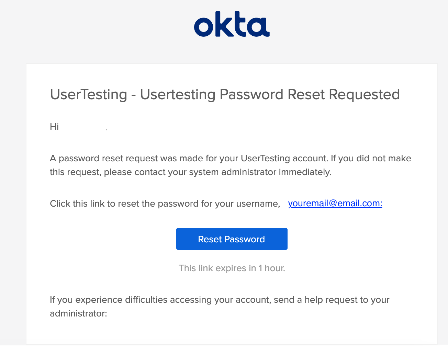Click the blue Reset Password button
This screenshot has height=346, width=448.
(232, 239)
